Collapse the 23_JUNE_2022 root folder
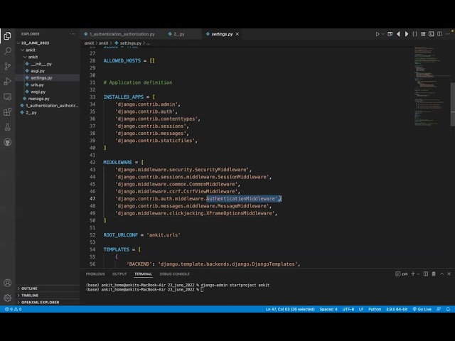This screenshot has width=455, height=341. [x=34, y=43]
